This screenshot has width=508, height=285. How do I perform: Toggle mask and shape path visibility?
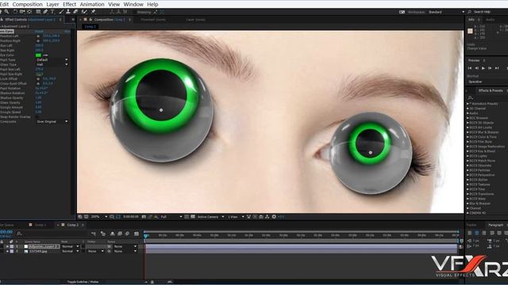pos(118,217)
